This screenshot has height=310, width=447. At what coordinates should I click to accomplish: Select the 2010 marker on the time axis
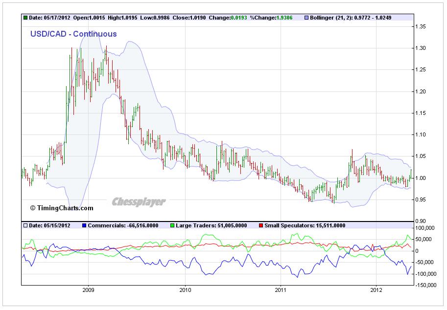click(185, 289)
